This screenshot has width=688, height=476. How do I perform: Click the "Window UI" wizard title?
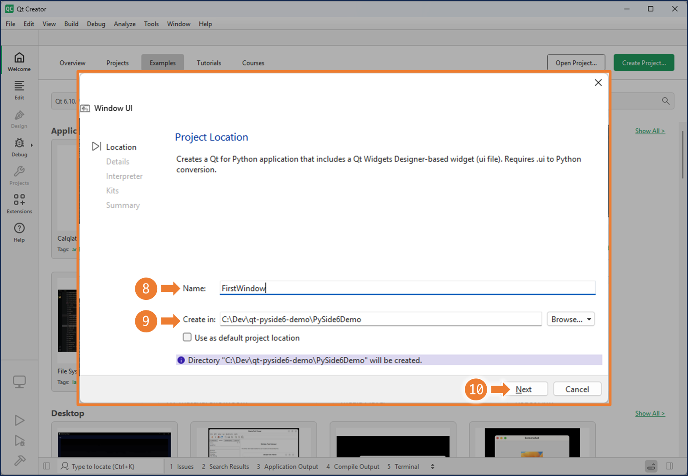pos(113,108)
